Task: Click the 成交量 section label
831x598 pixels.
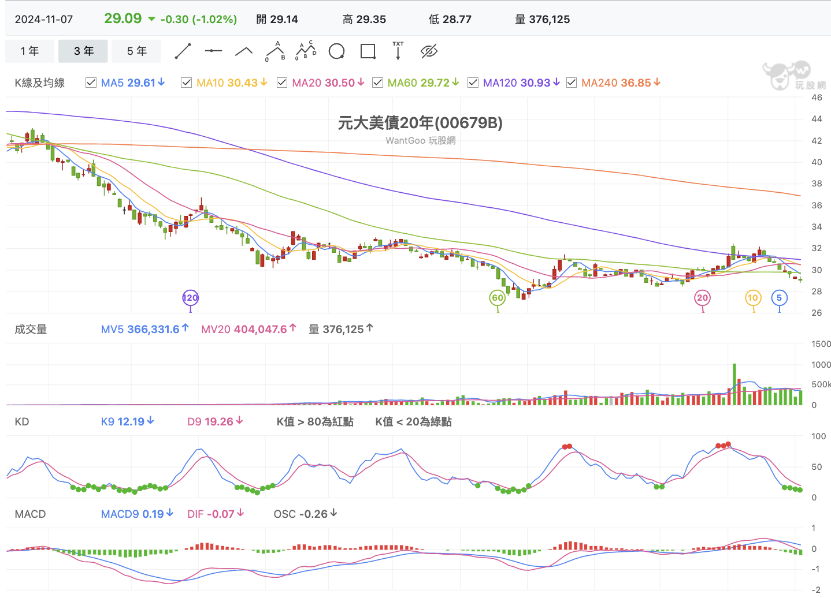Action: (x=31, y=330)
